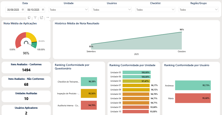The width and height of the screenshot is (222, 115).
Task: Click the end date field 08/10/2025
Action: tap(33, 10)
